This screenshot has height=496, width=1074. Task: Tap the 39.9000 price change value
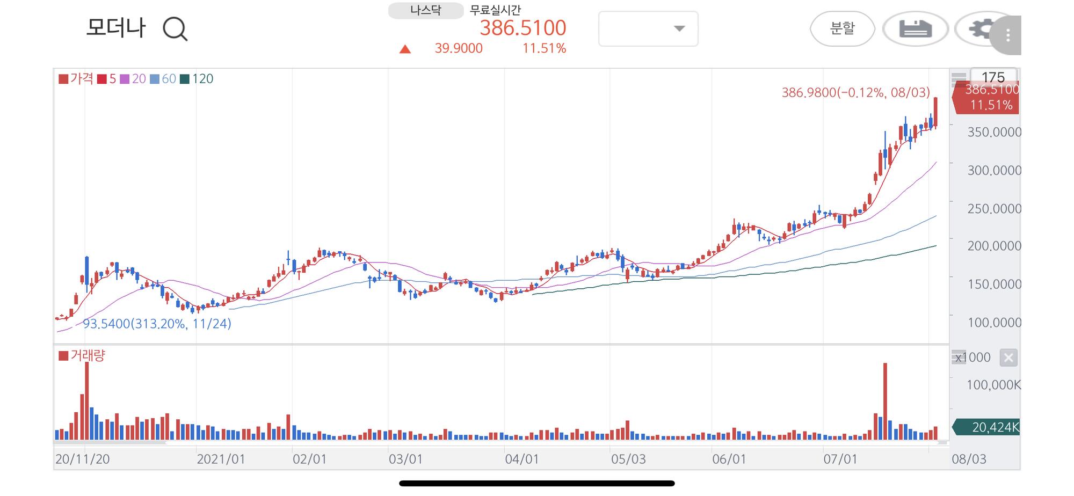[459, 48]
